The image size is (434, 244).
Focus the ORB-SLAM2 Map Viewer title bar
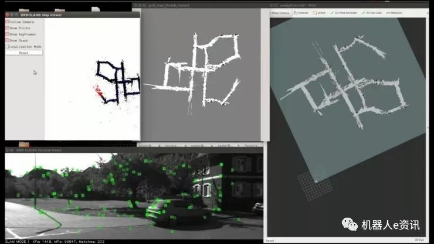pyautogui.click(x=73, y=15)
